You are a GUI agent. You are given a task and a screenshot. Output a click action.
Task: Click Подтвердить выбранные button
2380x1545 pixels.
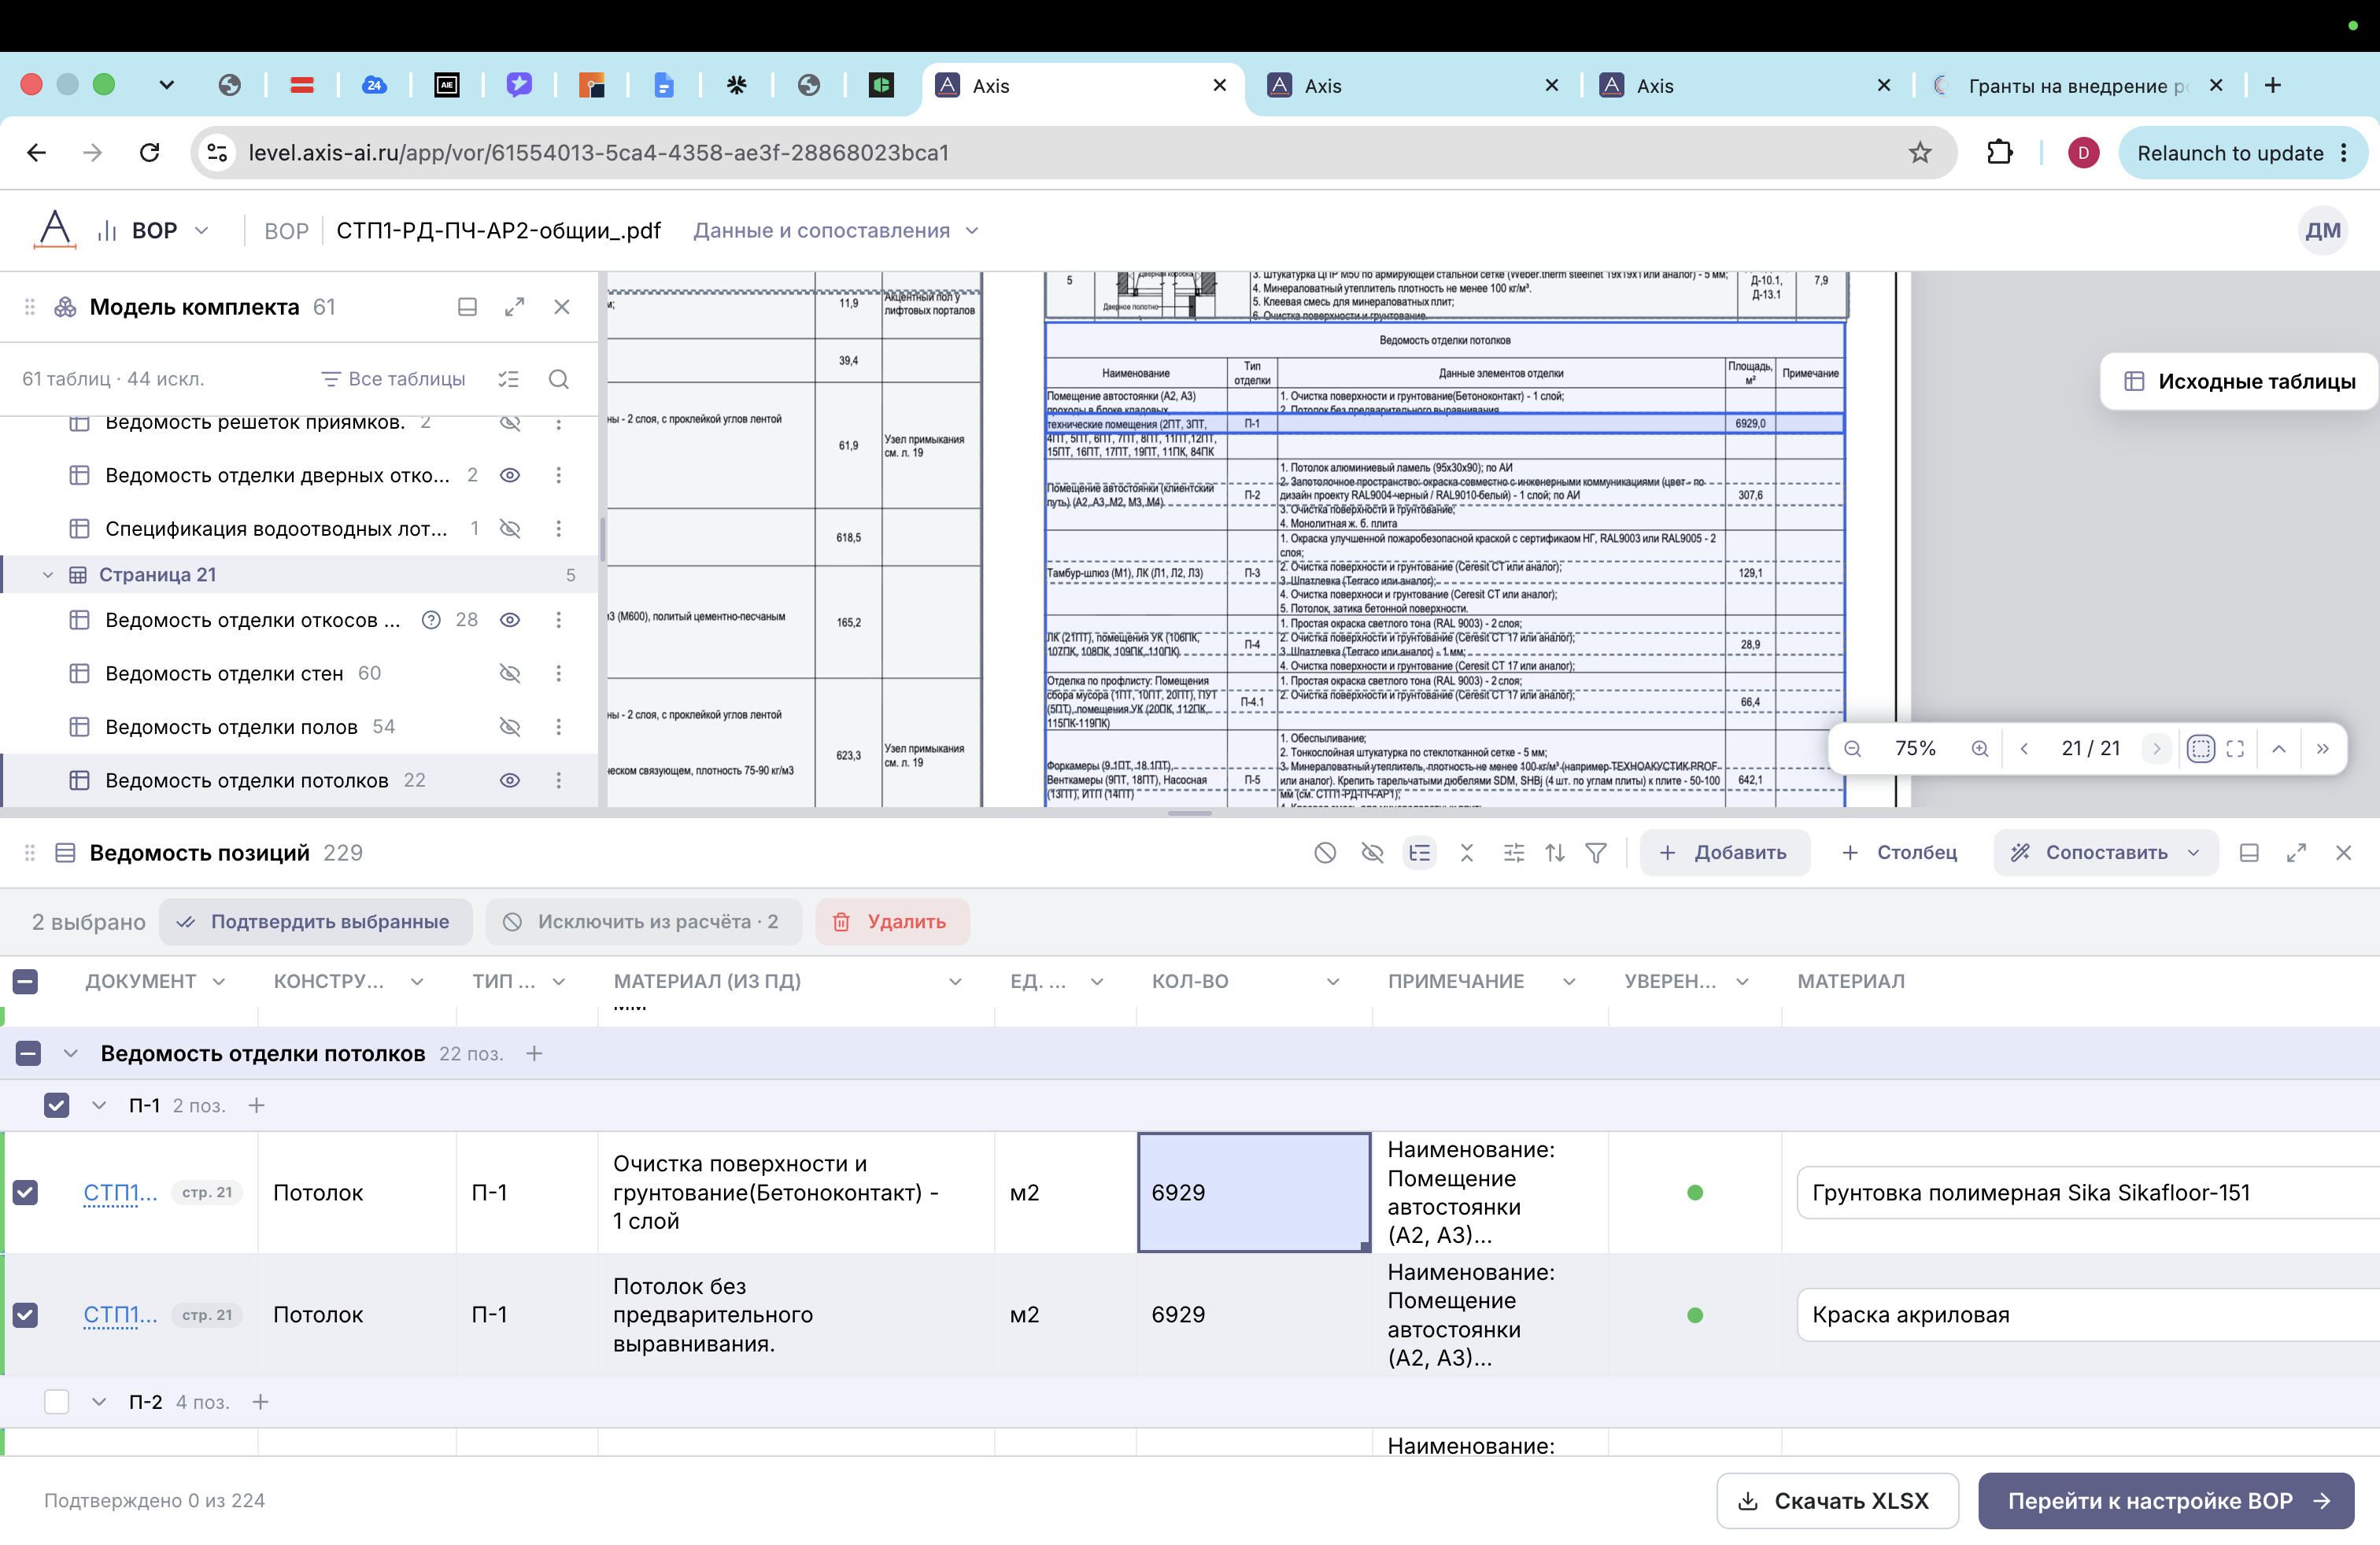[316, 921]
